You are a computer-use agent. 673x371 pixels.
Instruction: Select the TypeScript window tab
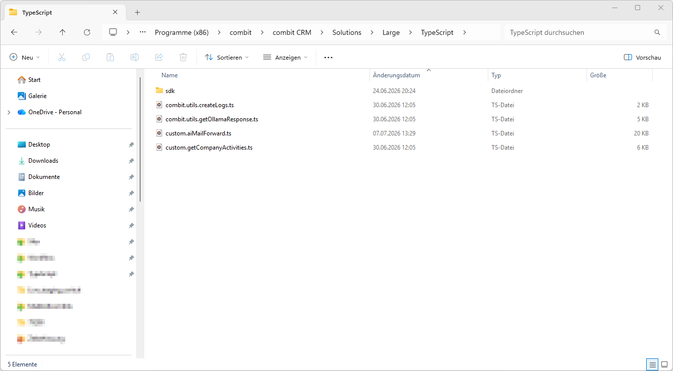coord(64,12)
